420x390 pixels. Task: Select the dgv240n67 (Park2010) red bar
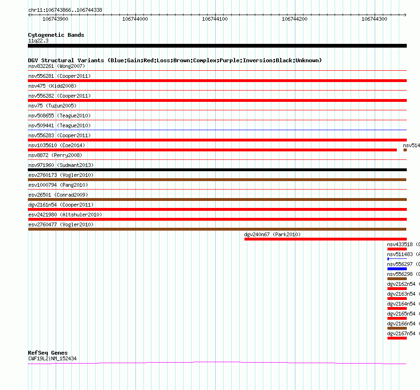326,239
